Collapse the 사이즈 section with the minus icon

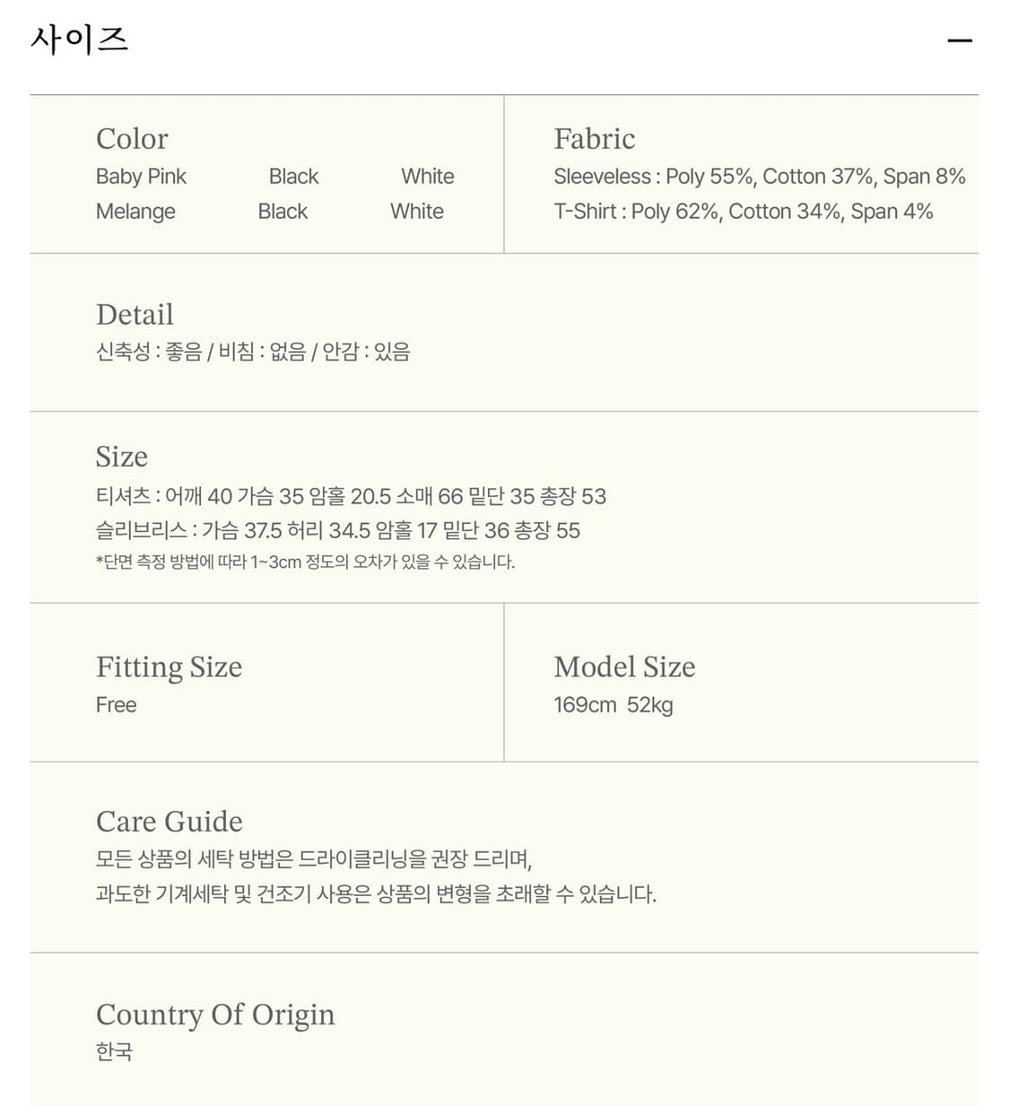coord(960,39)
